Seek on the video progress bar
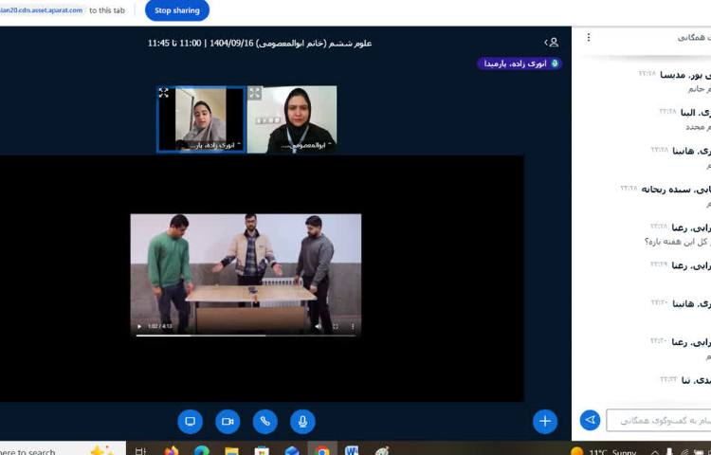 [246, 336]
